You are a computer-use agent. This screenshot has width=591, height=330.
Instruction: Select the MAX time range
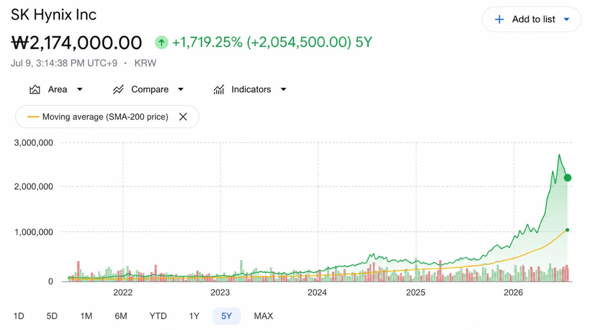[x=263, y=316]
